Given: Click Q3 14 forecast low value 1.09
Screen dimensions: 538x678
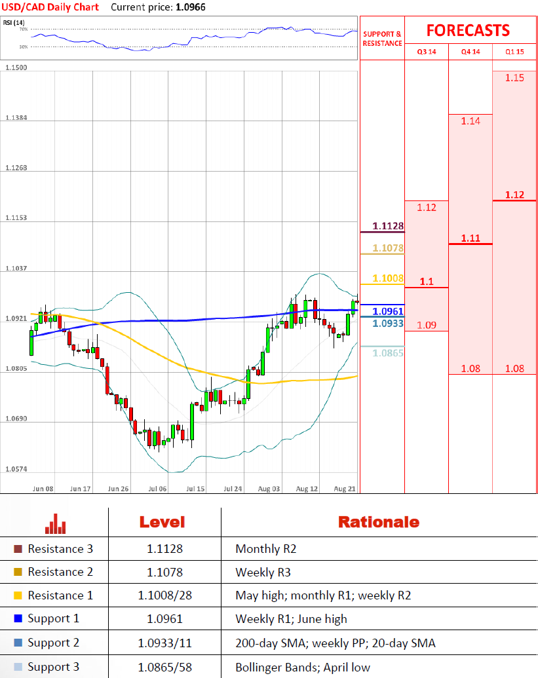Looking at the screenshot, I should (x=427, y=325).
